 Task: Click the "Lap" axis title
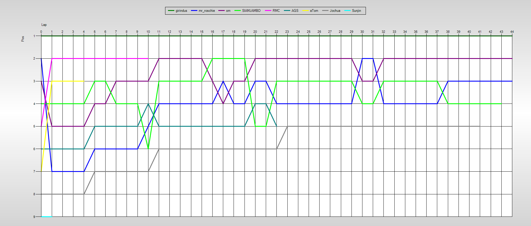pyautogui.click(x=44, y=25)
